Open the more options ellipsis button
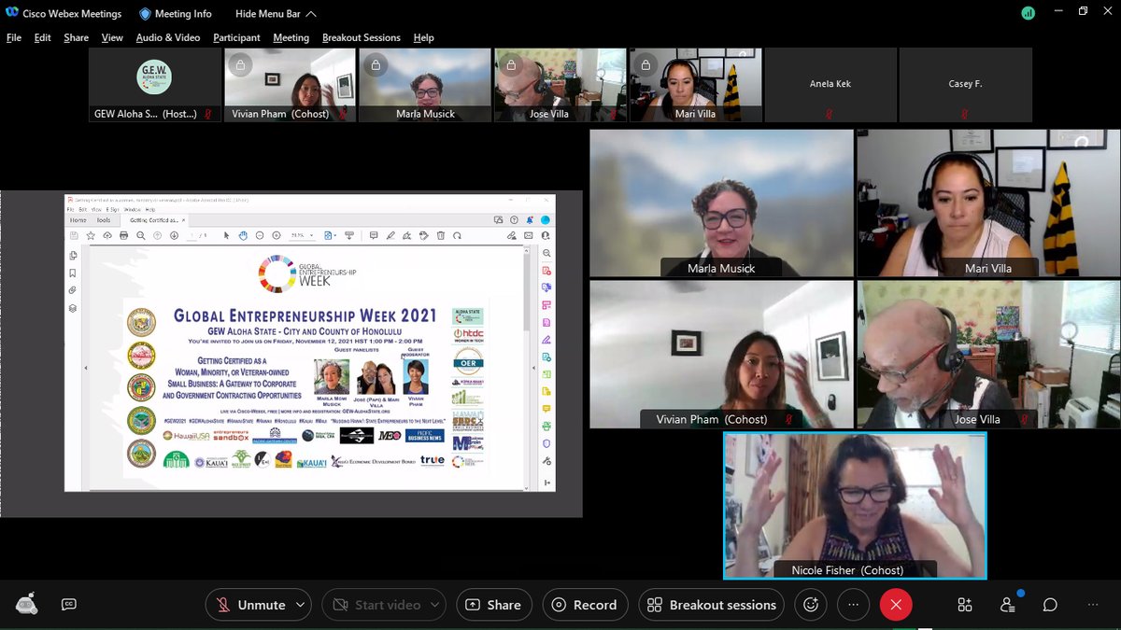Viewport: 1121px width, 630px height. [853, 605]
